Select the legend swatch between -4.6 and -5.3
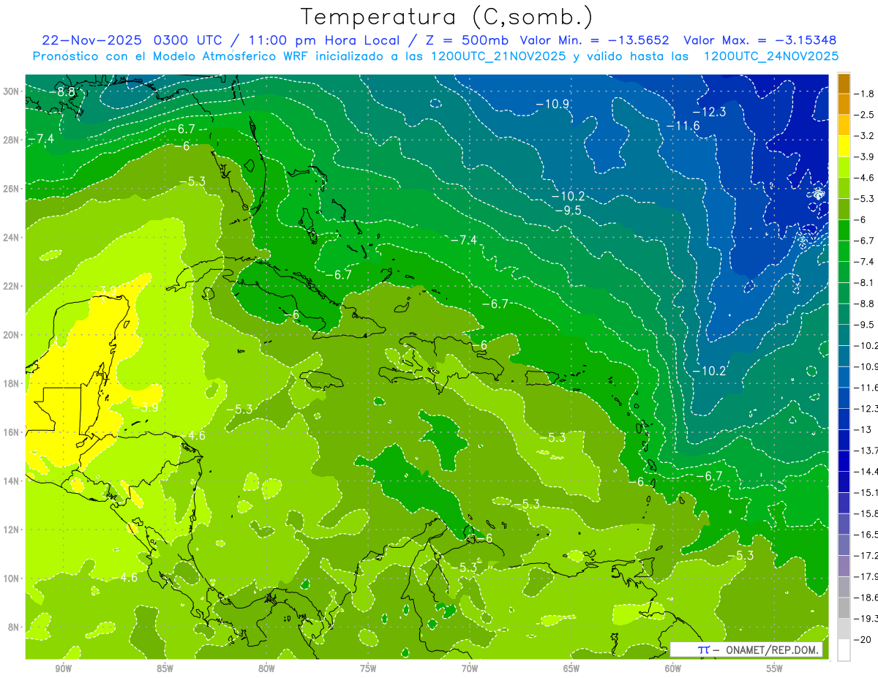The height and width of the screenshot is (678, 878). pos(844,189)
